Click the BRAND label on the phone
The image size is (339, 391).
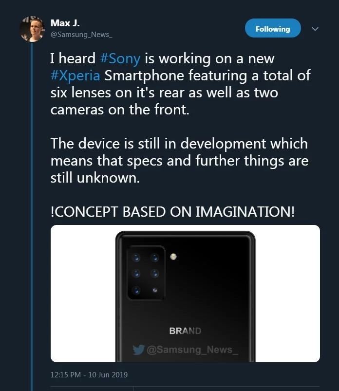tap(185, 331)
